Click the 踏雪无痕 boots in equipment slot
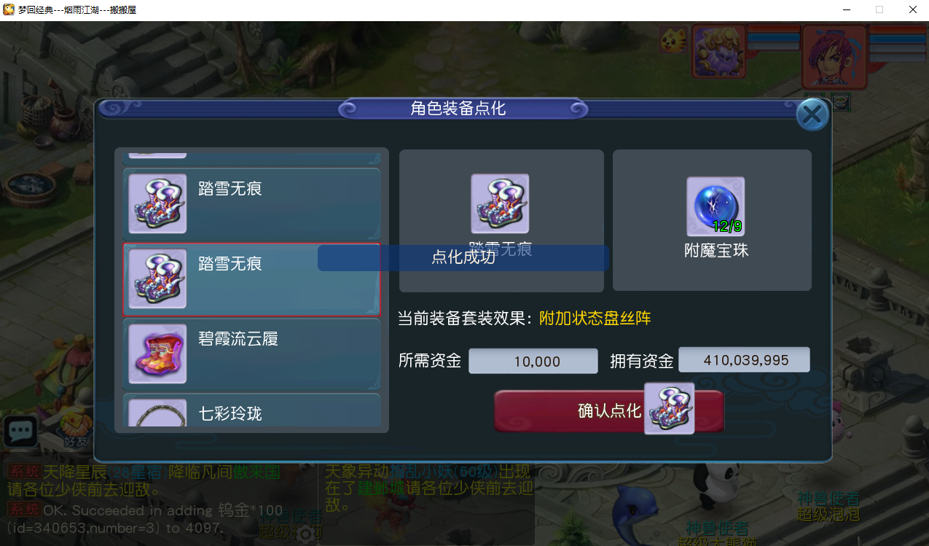 (x=500, y=203)
